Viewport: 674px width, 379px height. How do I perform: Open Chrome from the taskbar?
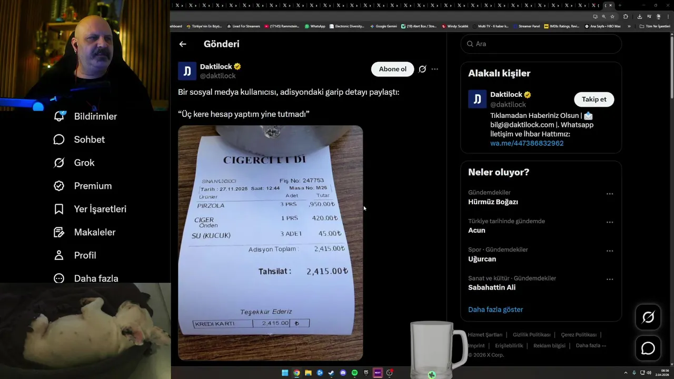point(296,373)
